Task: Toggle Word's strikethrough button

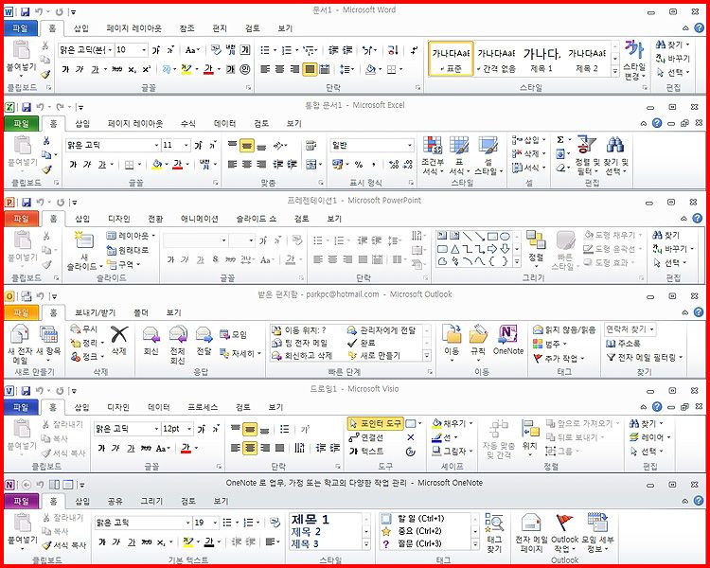Action: click(x=117, y=69)
